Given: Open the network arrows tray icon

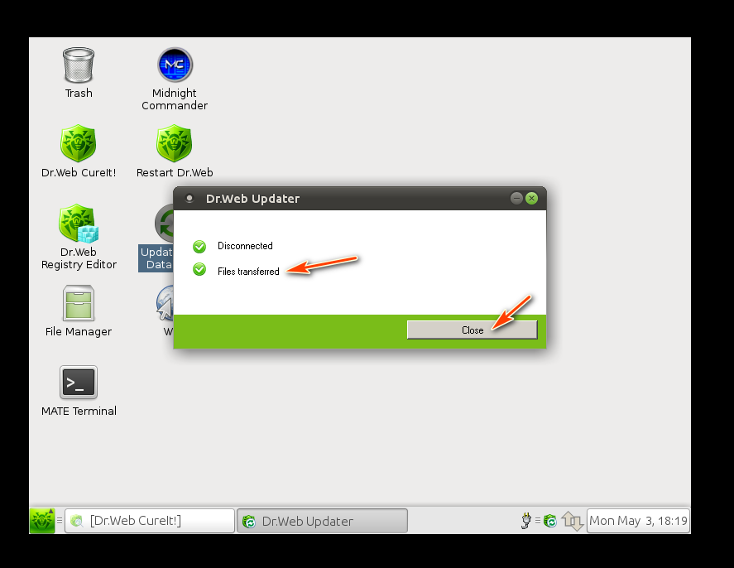Looking at the screenshot, I should coord(572,521).
